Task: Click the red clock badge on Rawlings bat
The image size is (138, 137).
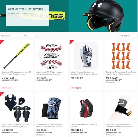Action: [1, 42]
